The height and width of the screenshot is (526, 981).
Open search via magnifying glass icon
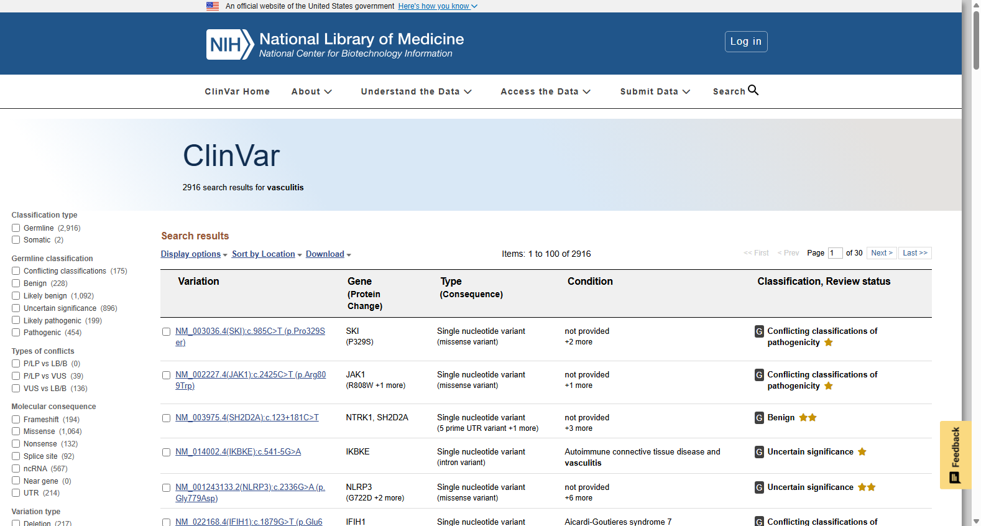pyautogui.click(x=753, y=90)
